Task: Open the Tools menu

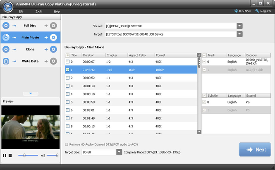Action: [x=38, y=12]
